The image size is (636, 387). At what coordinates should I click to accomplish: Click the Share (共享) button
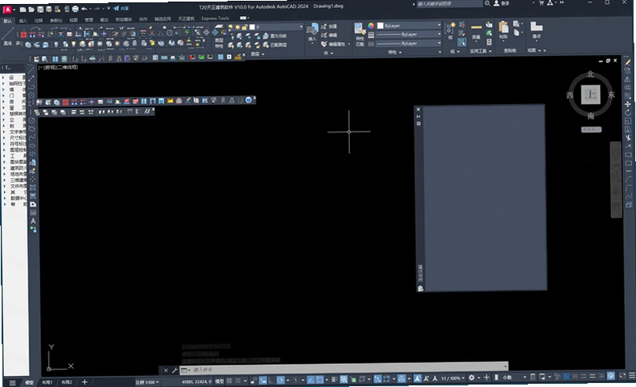tap(121, 8)
